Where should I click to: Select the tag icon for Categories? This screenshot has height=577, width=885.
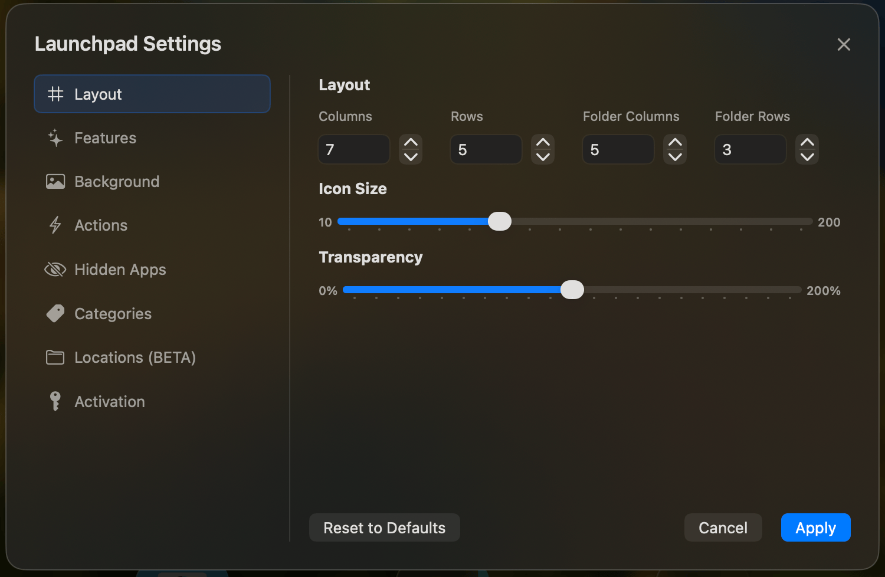pos(54,313)
